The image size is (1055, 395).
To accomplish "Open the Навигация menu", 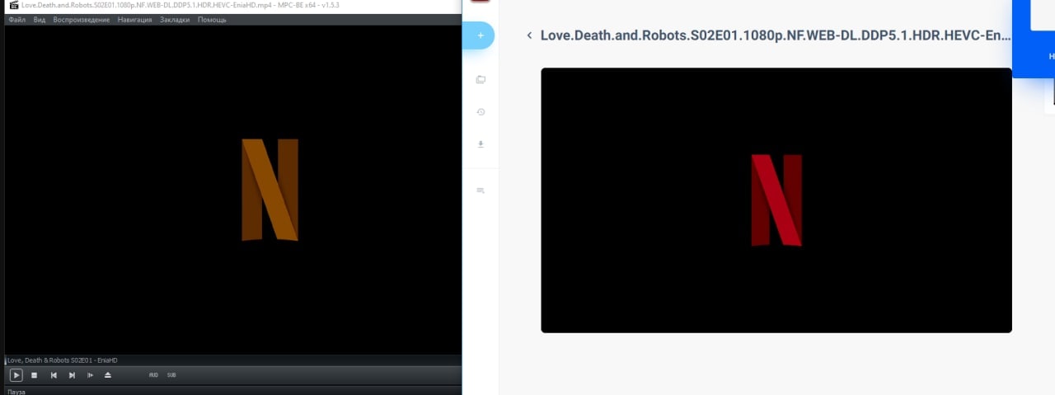I will [x=135, y=20].
